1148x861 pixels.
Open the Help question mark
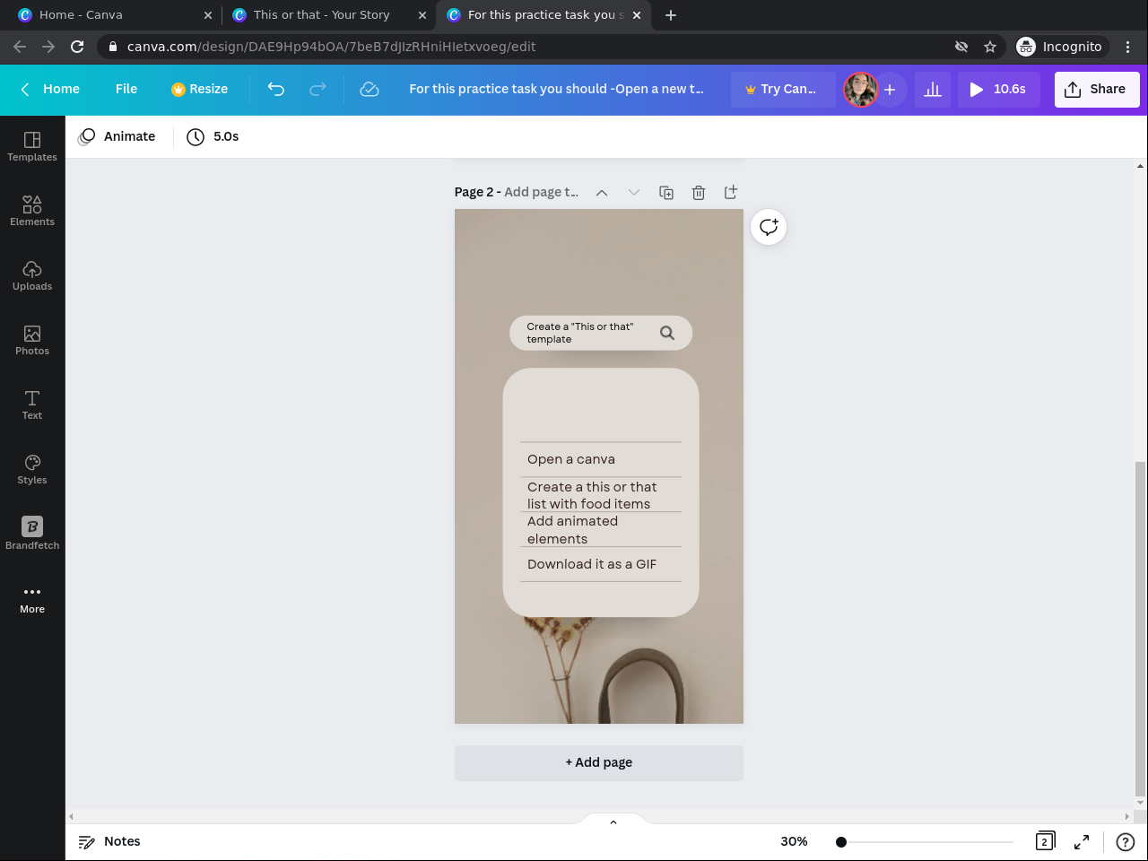point(1125,841)
